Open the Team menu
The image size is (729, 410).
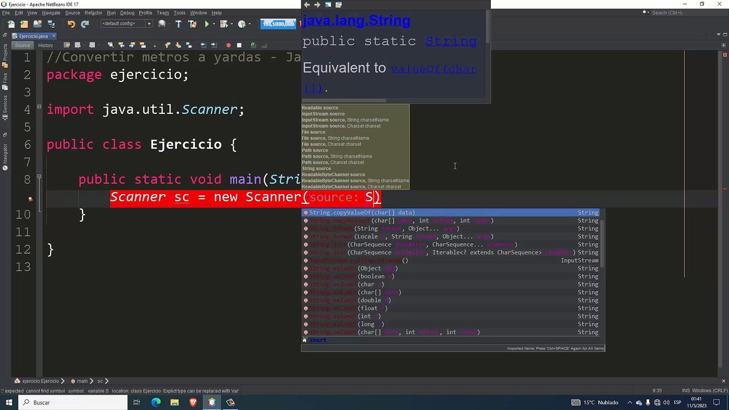(x=163, y=13)
